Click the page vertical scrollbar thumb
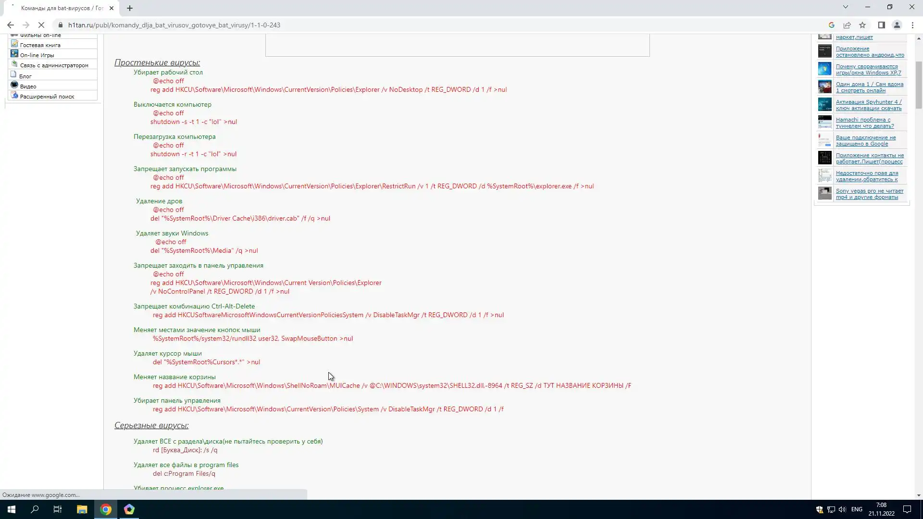Viewport: 923px width, 519px height. pos(919,84)
